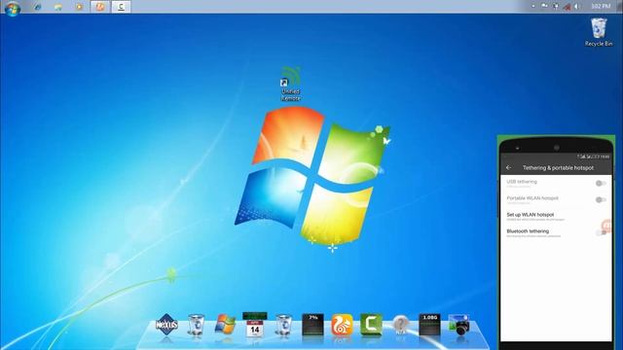623x350 pixels.
Task: Open the CPU meter showing 7% in dock
Action: [312, 325]
